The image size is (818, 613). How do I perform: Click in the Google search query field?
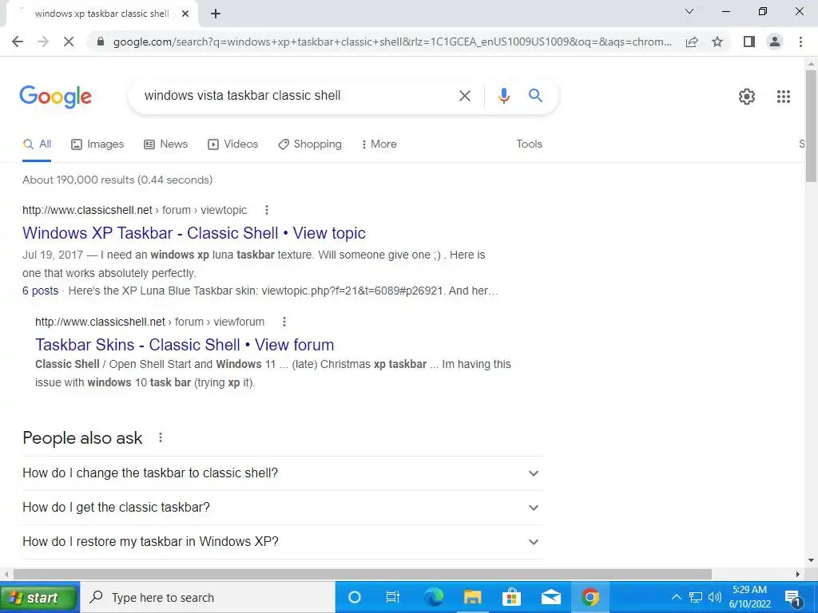(295, 96)
